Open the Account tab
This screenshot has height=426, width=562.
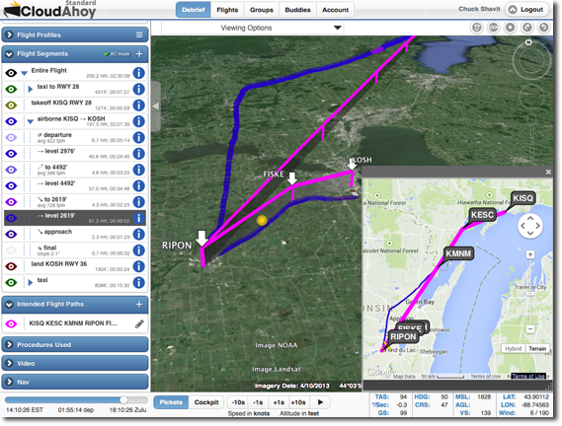coord(335,10)
